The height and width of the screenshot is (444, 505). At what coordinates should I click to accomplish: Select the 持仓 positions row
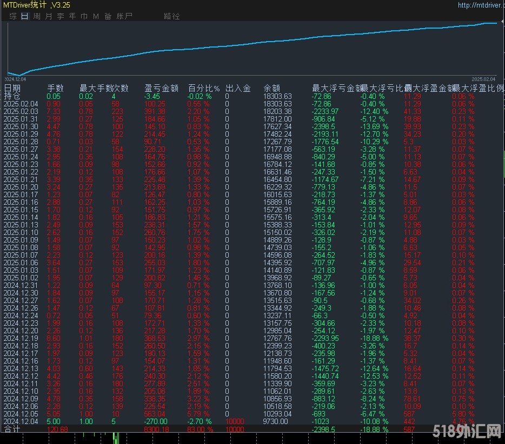click(12, 96)
